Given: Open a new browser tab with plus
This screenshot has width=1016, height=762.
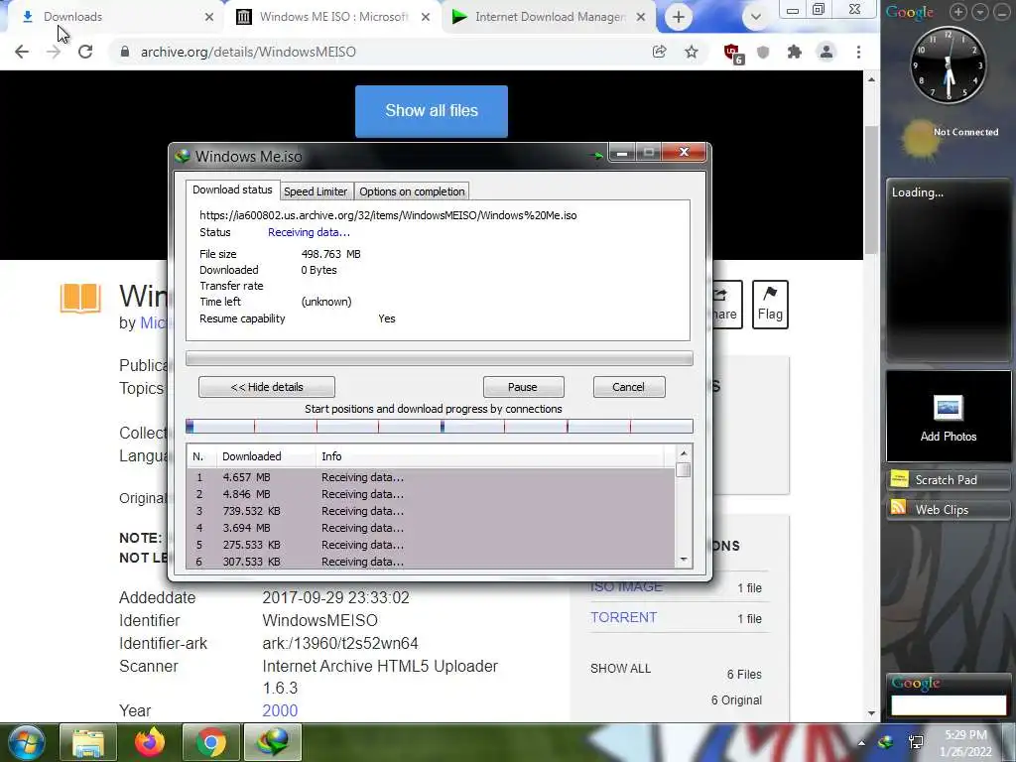Looking at the screenshot, I should [x=679, y=17].
